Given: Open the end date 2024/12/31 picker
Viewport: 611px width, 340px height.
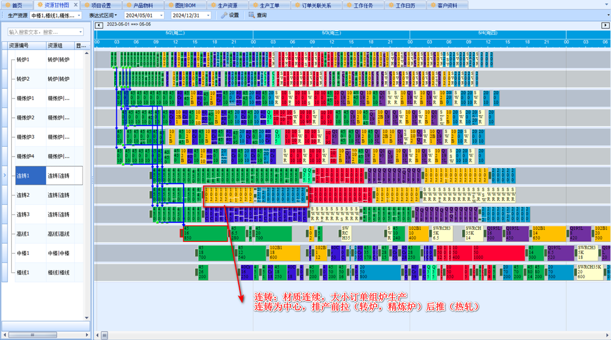Looking at the screenshot, I should pyautogui.click(x=208, y=16).
